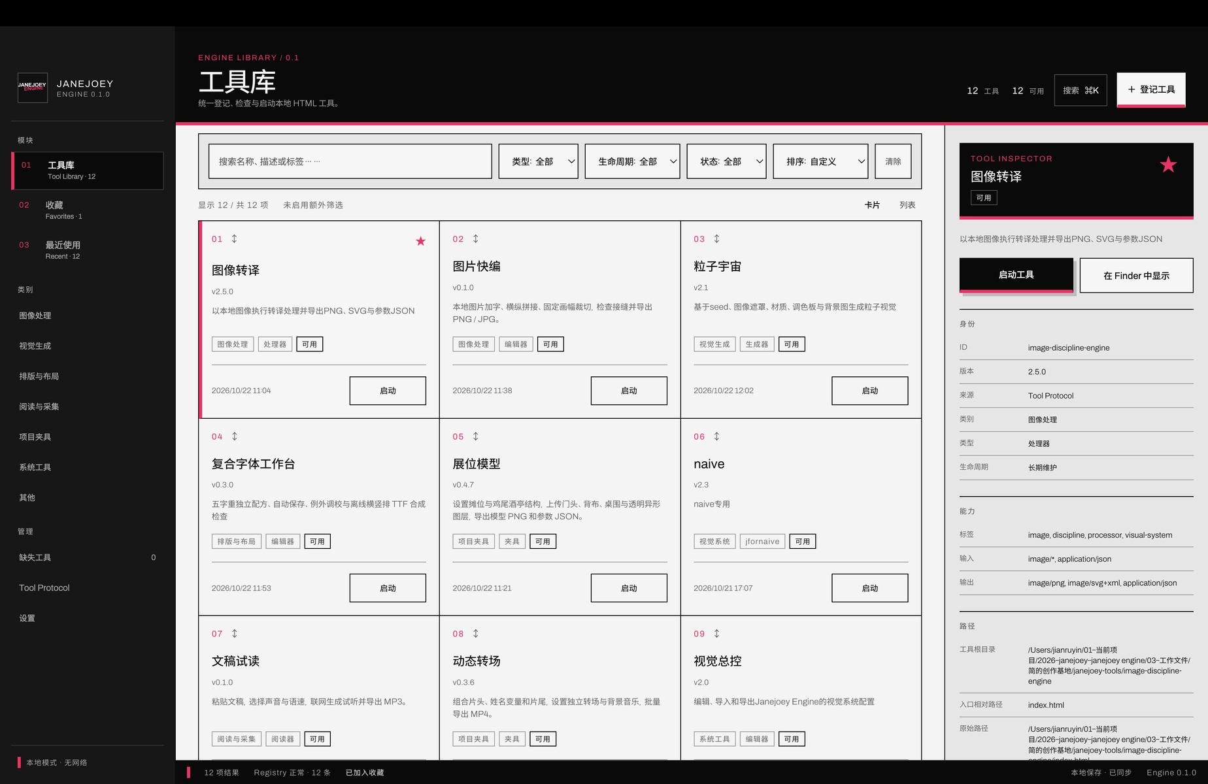Open the 状态 filter dropdown
1208x784 pixels.
[x=726, y=161]
